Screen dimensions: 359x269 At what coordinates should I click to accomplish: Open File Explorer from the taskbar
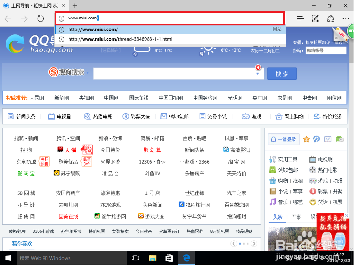(152, 258)
